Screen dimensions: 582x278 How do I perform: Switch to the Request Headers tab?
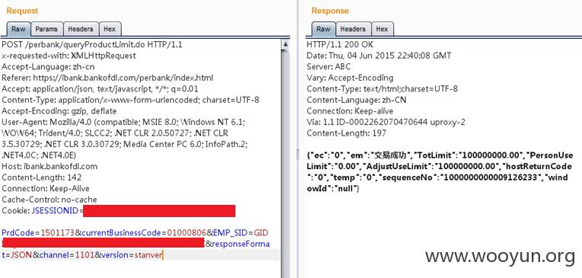(x=81, y=29)
